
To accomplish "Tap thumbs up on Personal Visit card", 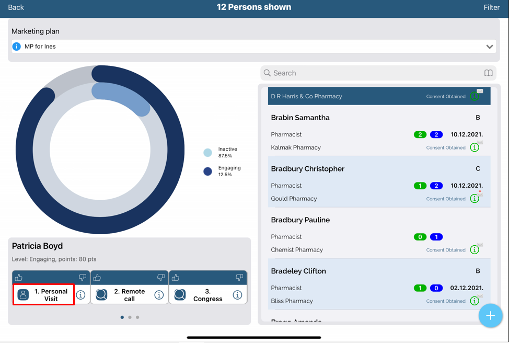I will [19, 278].
